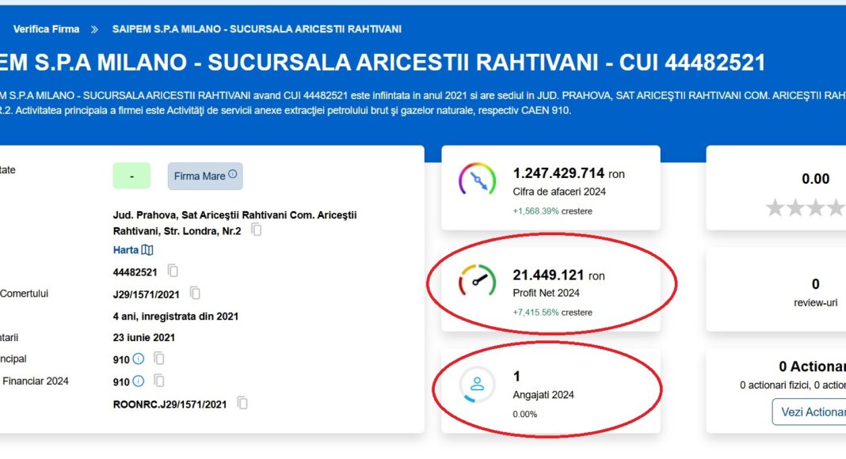Screen dimensions: 846x459
Task: Click the map icon beside Harta
Action: (147, 250)
